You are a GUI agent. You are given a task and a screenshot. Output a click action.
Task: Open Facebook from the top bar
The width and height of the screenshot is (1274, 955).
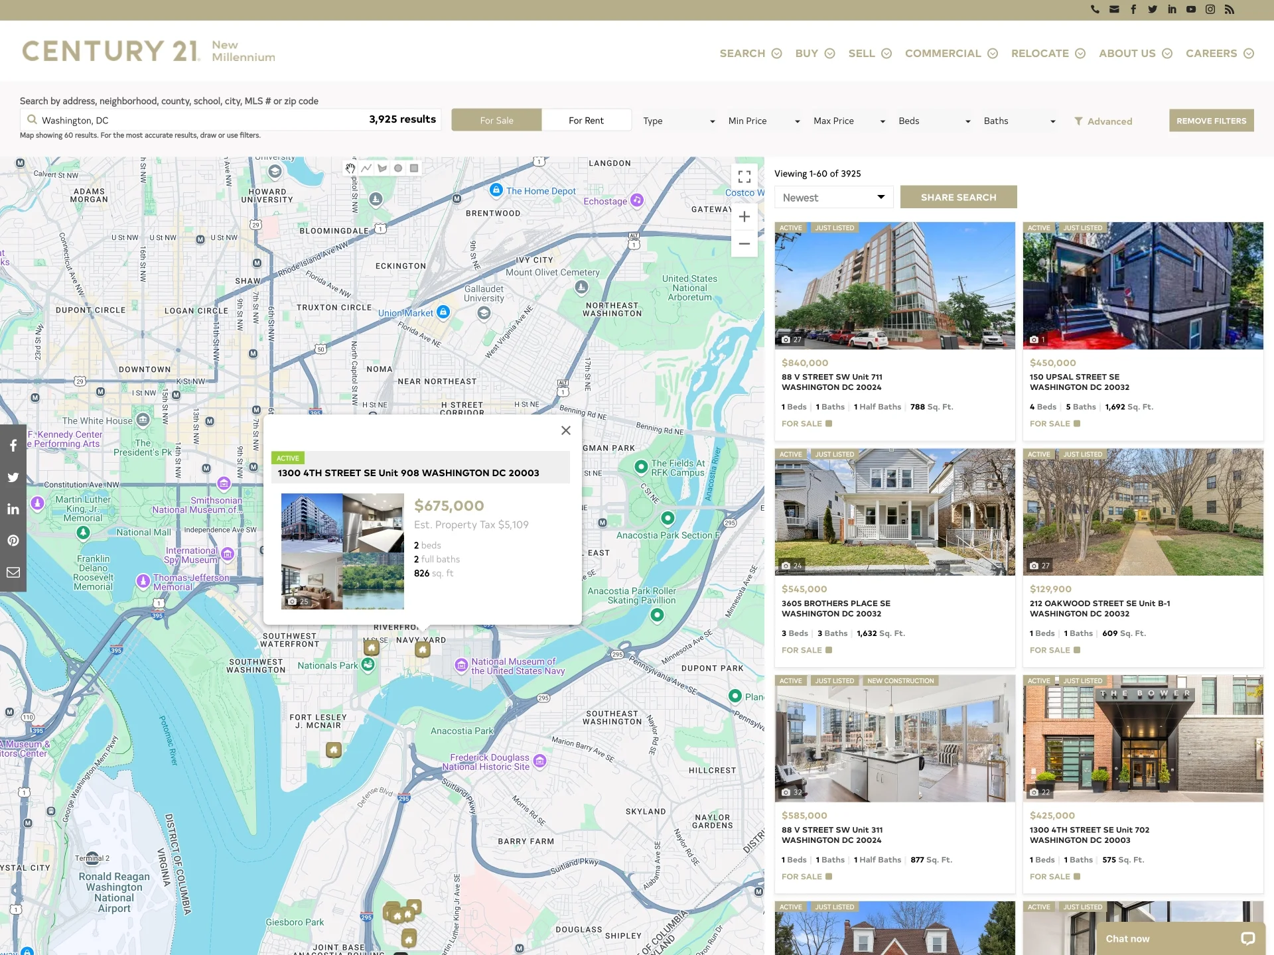click(x=1133, y=9)
